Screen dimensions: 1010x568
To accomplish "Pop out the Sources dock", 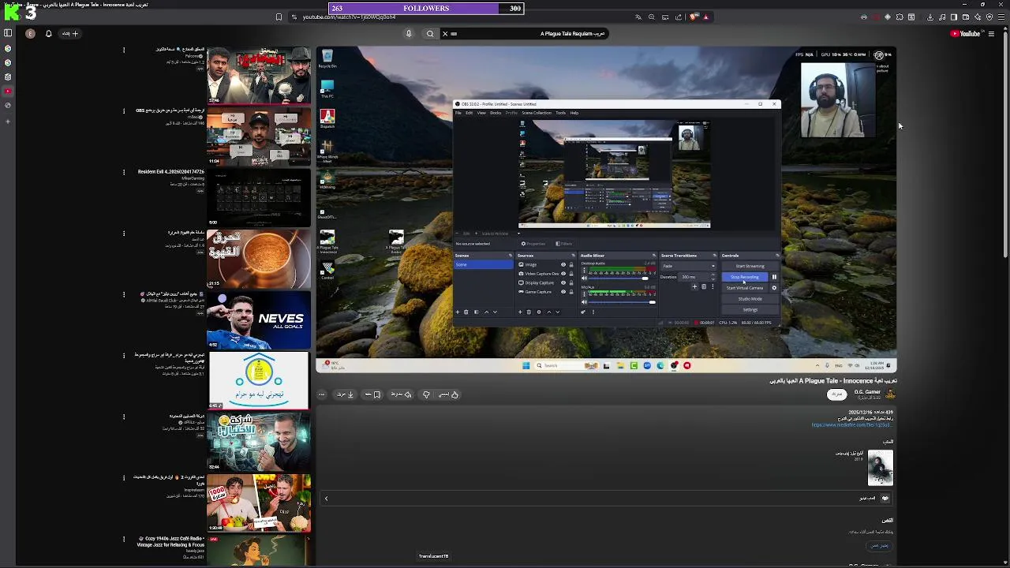I will (573, 256).
